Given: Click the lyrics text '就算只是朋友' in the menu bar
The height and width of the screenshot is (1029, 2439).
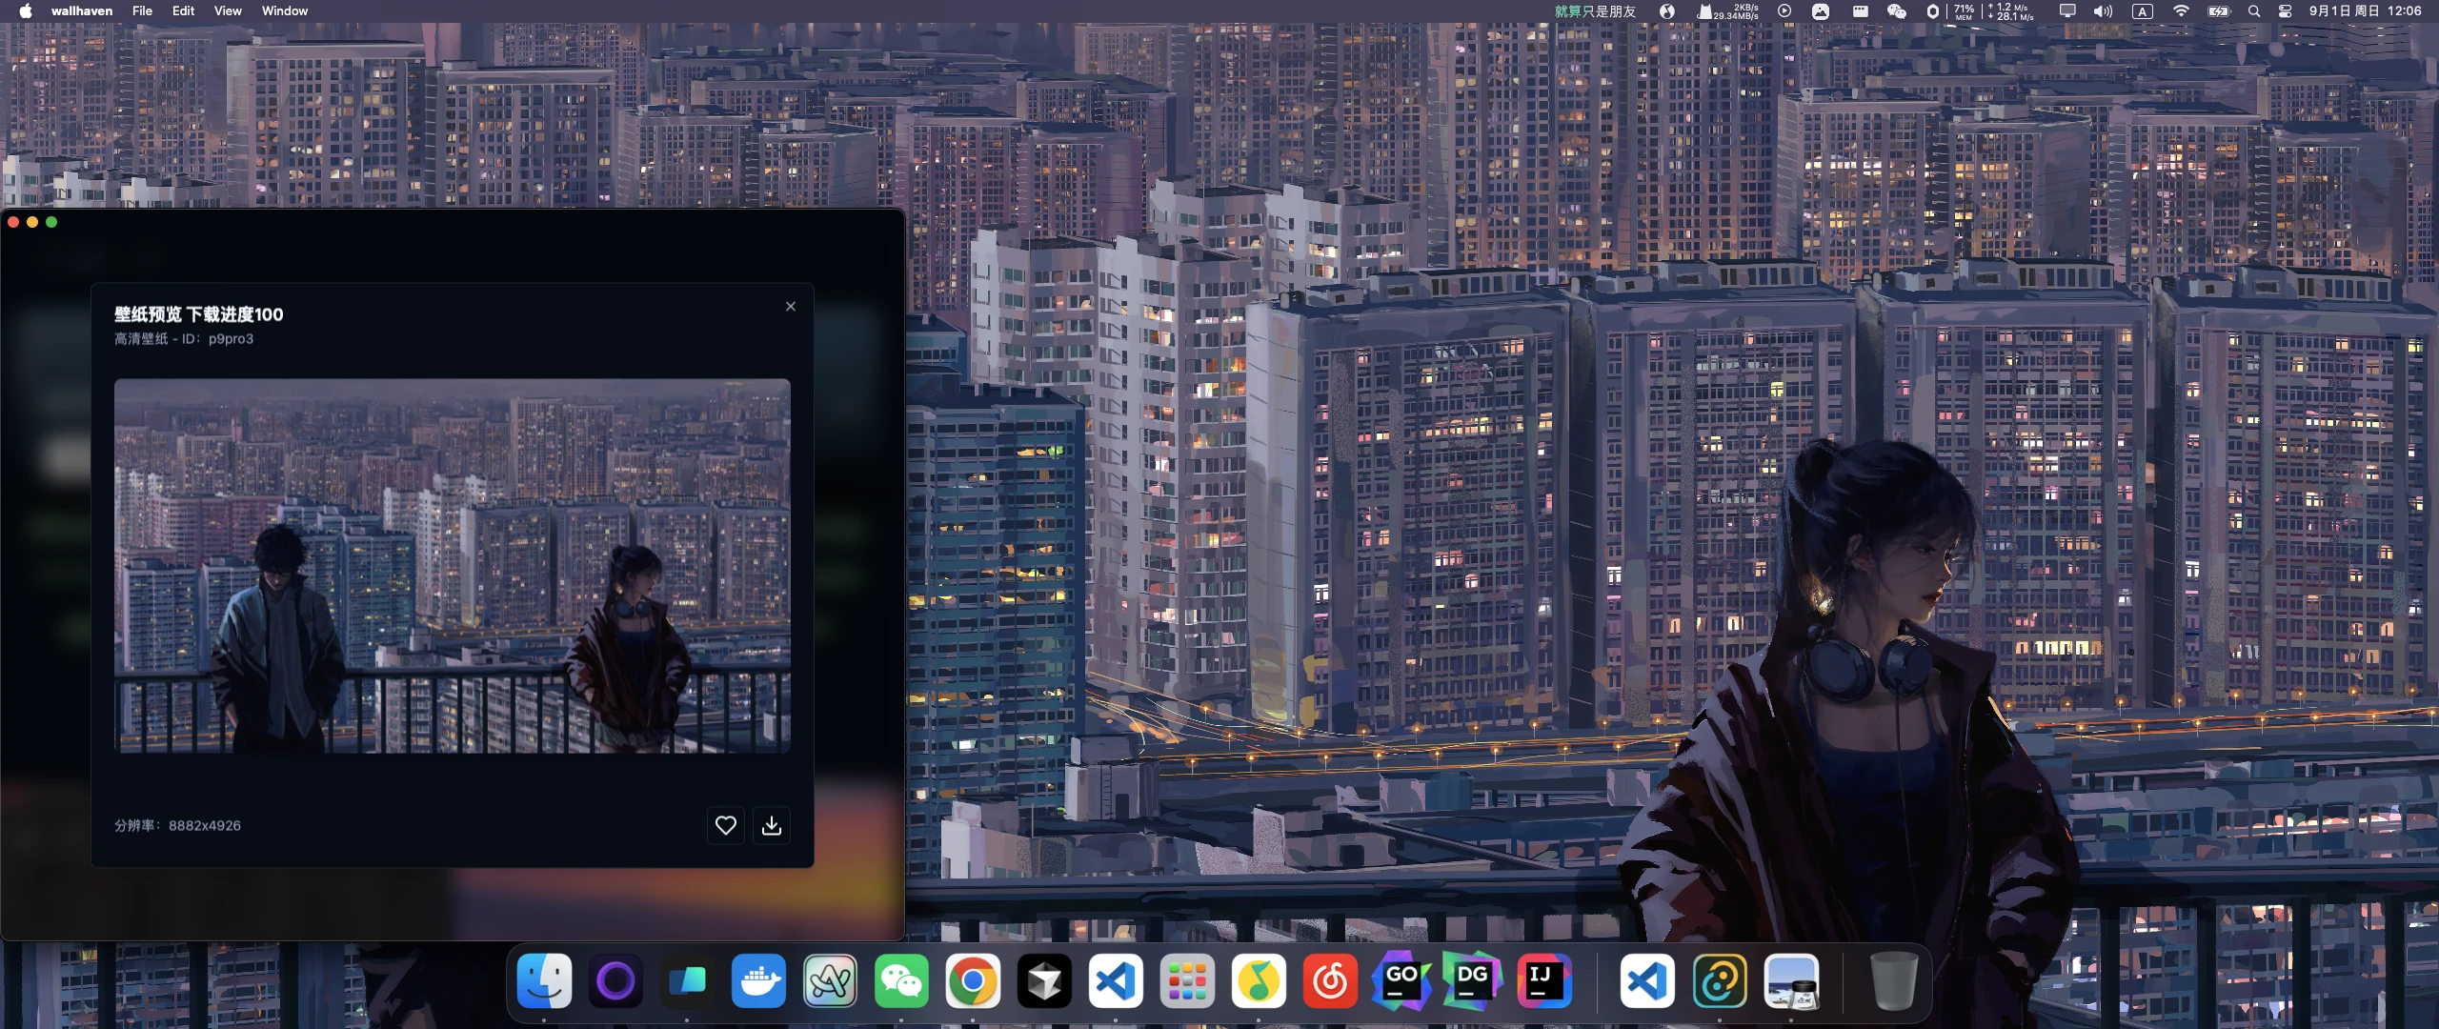Looking at the screenshot, I should tap(1595, 11).
